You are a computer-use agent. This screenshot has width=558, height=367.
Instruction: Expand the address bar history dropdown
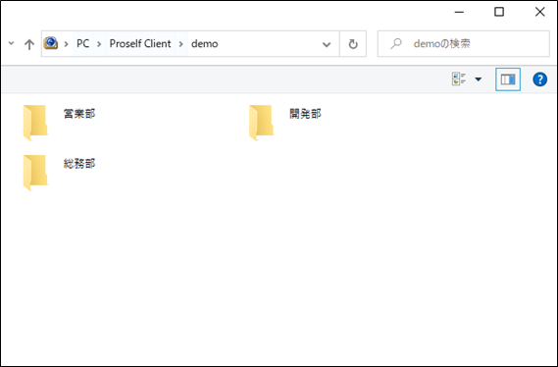pyautogui.click(x=327, y=44)
